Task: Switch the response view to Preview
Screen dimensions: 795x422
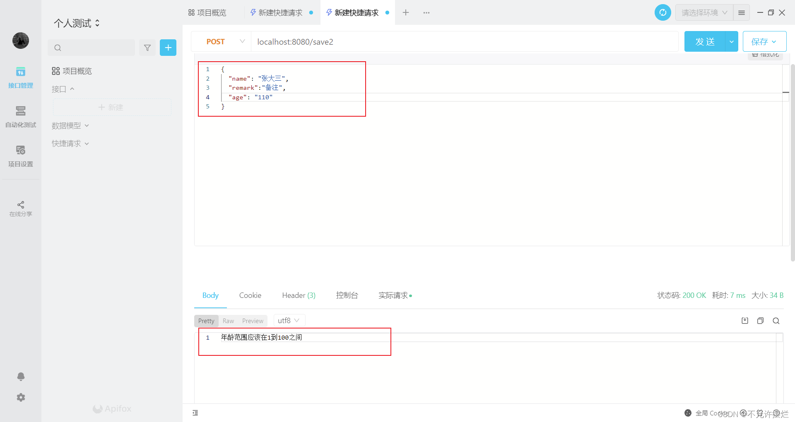Action: tap(253, 321)
